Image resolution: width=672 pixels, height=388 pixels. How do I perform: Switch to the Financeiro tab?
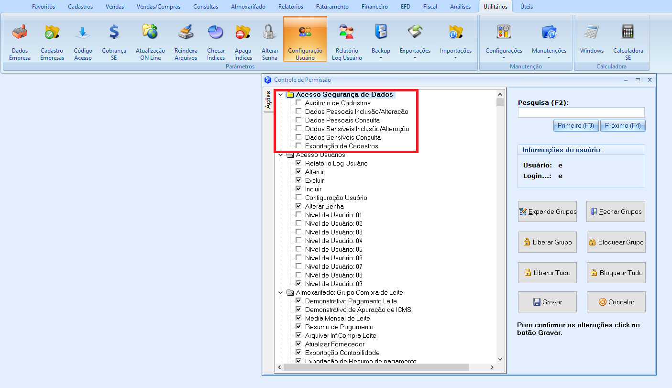(x=375, y=7)
